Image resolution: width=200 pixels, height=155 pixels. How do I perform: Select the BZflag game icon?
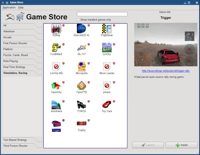click(x=56, y=28)
